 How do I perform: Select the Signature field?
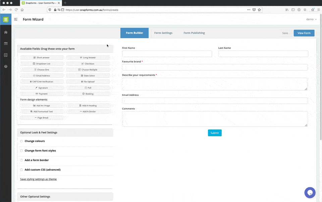coord(42,88)
